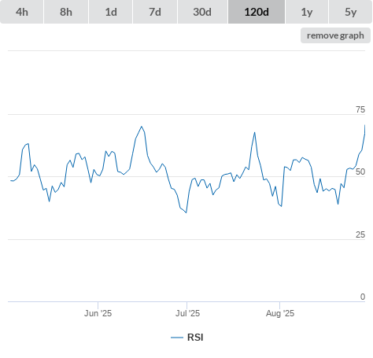The image size is (373, 358).
Task: Click the Aug '25 axis tick label
Action: (280, 313)
